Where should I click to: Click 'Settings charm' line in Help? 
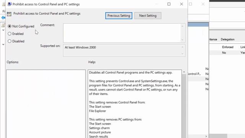tap(100, 128)
